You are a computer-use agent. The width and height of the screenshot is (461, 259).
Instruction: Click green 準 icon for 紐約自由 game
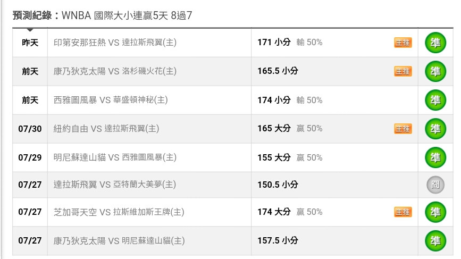pyautogui.click(x=435, y=129)
